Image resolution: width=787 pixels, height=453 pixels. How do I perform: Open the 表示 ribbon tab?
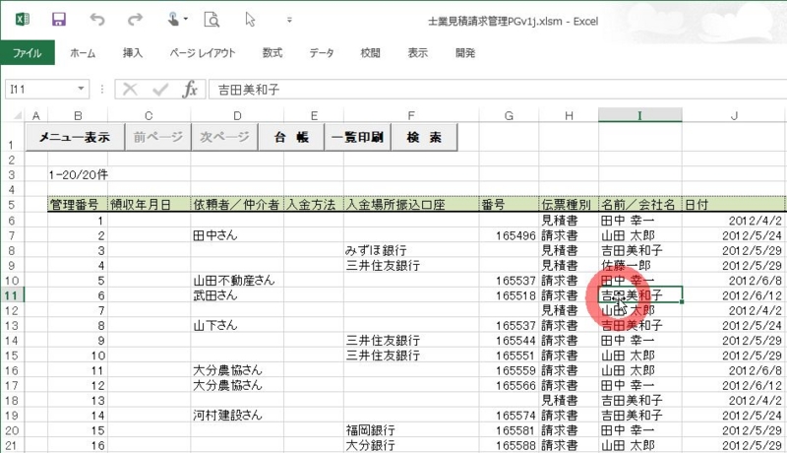pos(417,53)
